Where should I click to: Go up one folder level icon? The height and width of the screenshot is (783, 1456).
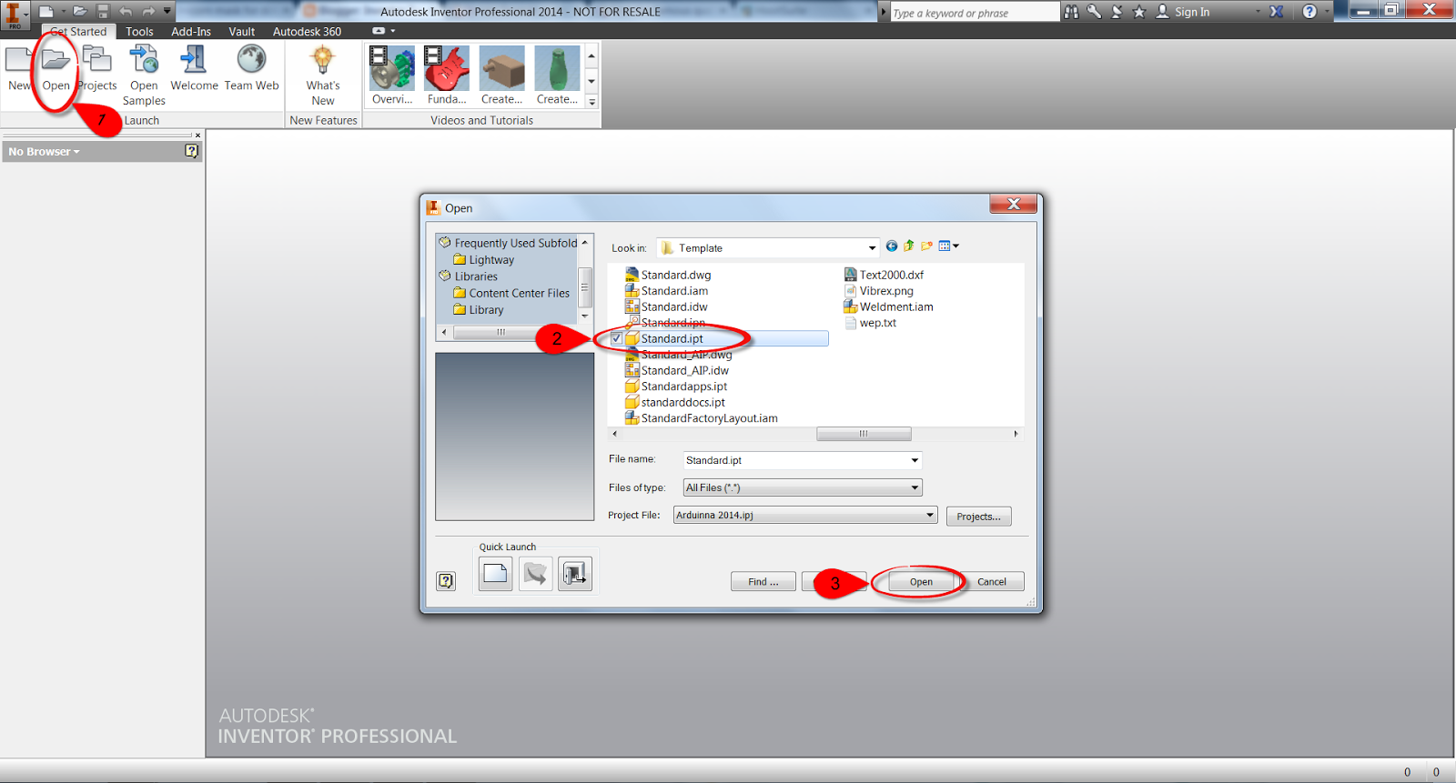pyautogui.click(x=909, y=246)
